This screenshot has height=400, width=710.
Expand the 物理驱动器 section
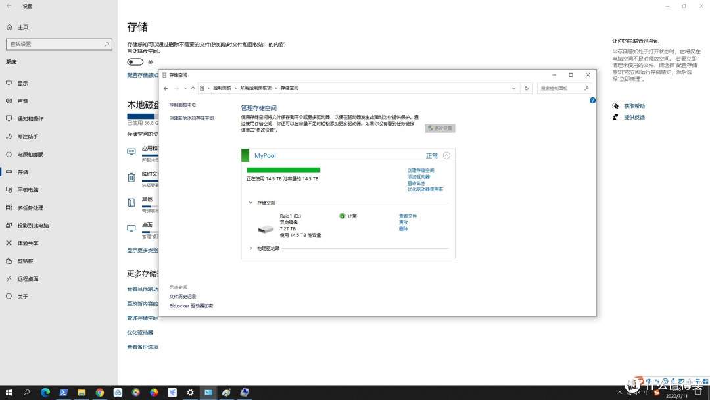(250, 248)
